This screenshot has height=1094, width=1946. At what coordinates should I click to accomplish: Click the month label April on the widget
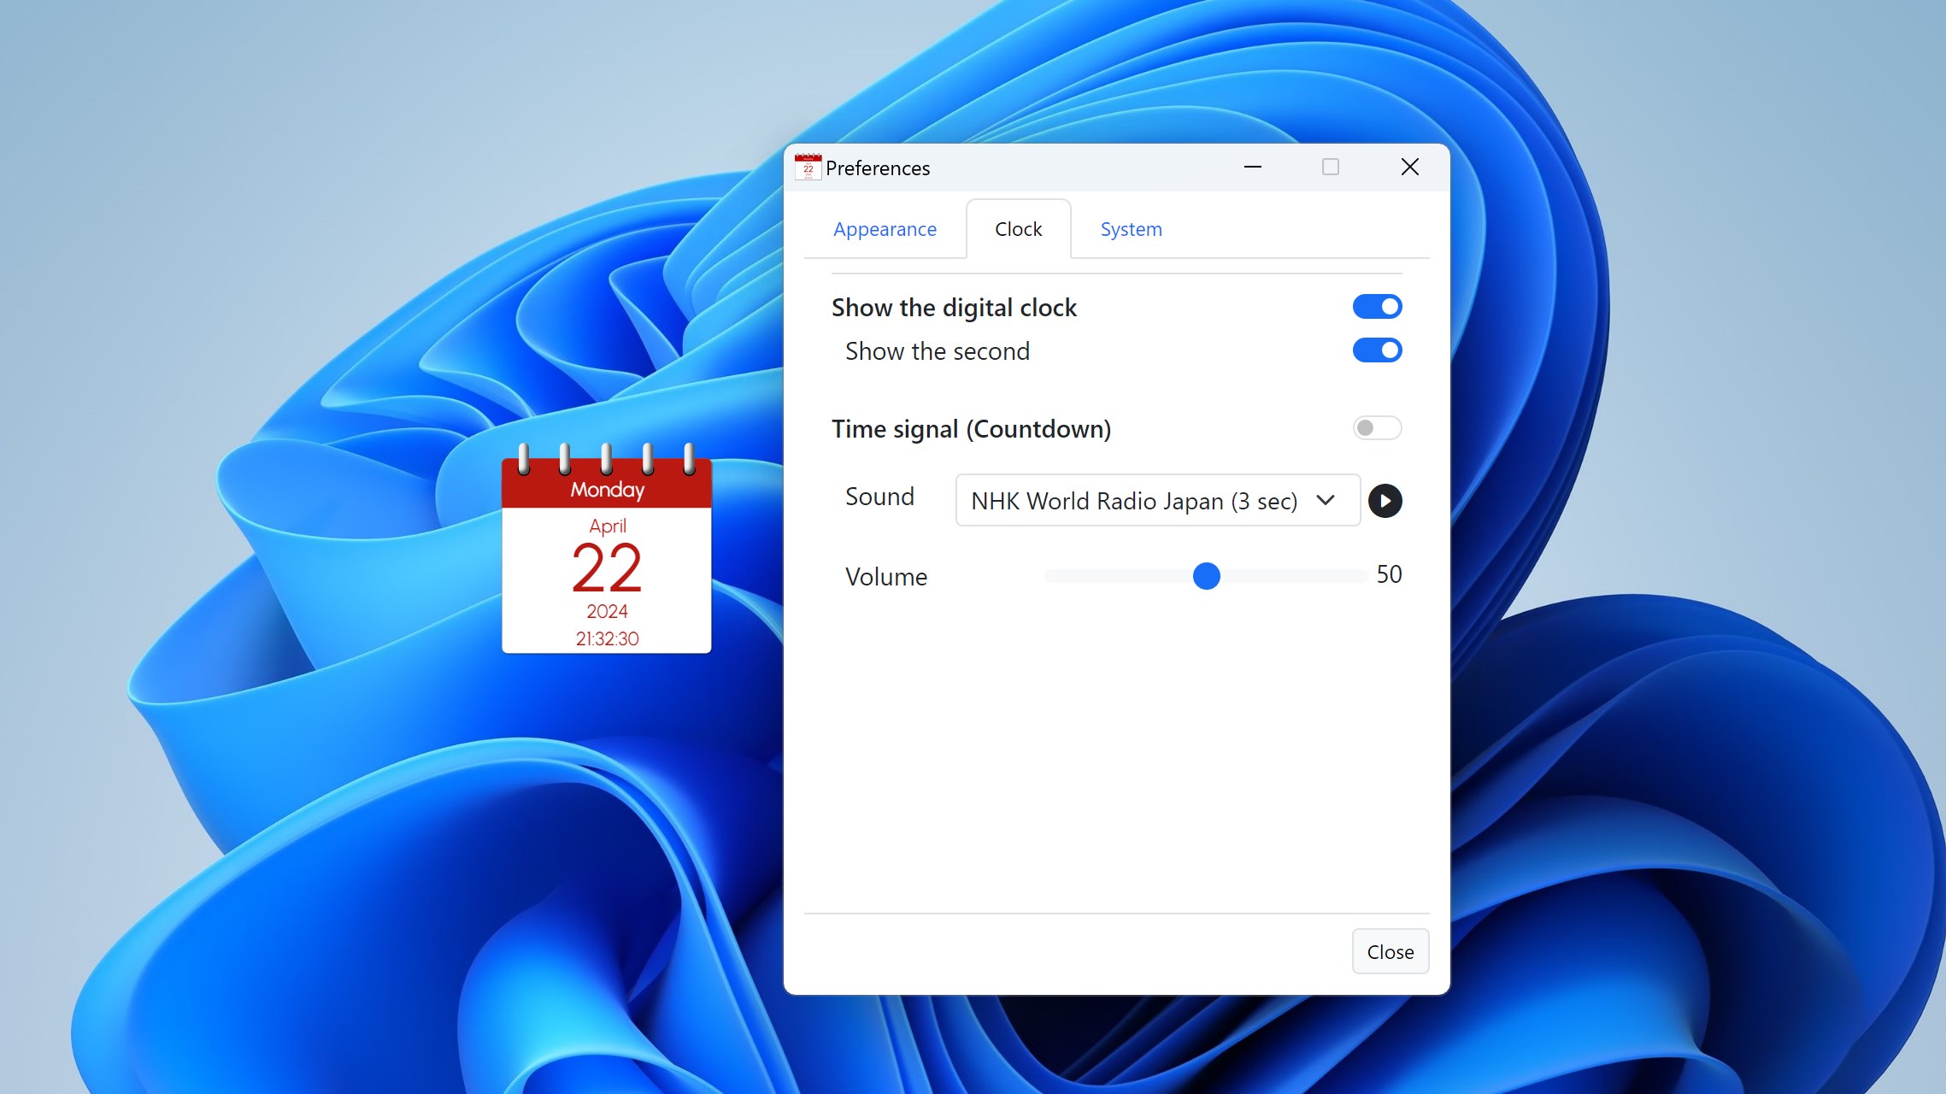(606, 526)
